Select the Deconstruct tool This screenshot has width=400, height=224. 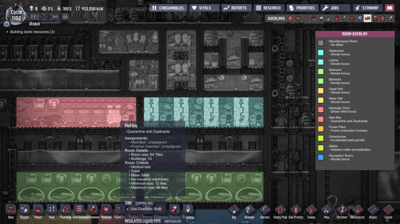point(357,211)
